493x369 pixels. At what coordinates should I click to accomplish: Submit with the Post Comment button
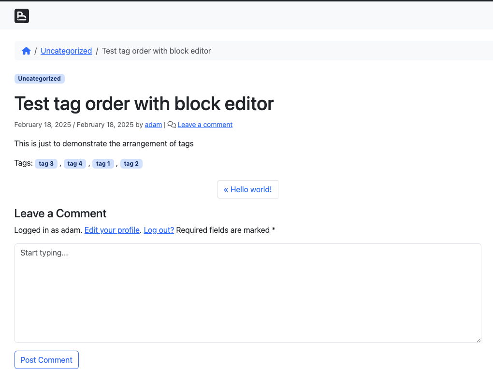(x=46, y=360)
